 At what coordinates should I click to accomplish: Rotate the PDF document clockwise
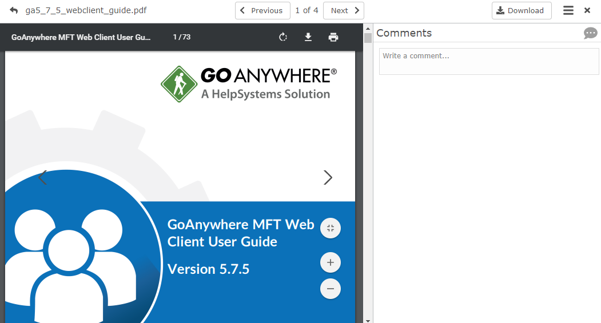click(282, 37)
